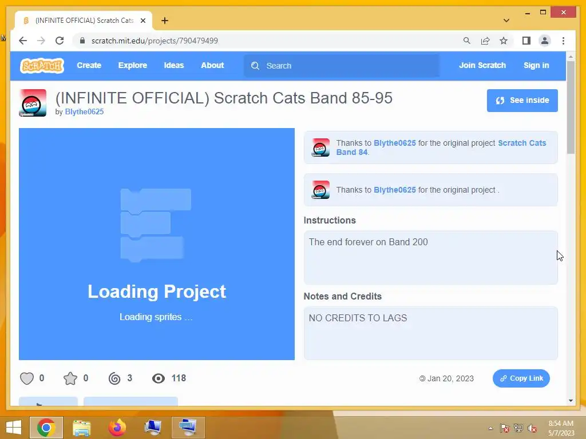Click Chrome taskbar icon
This screenshot has width=586, height=439.
pyautogui.click(x=46, y=428)
